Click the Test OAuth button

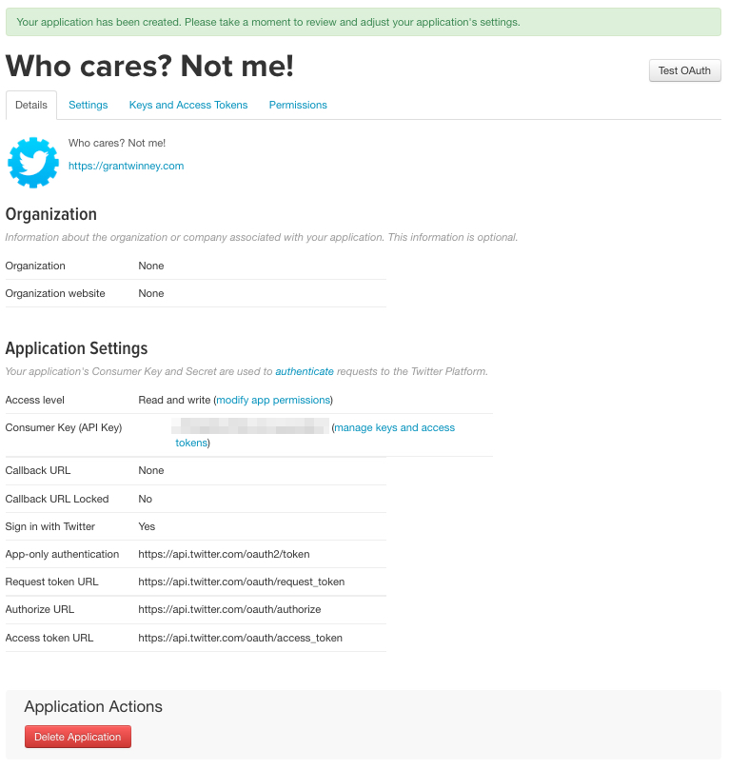pos(685,70)
